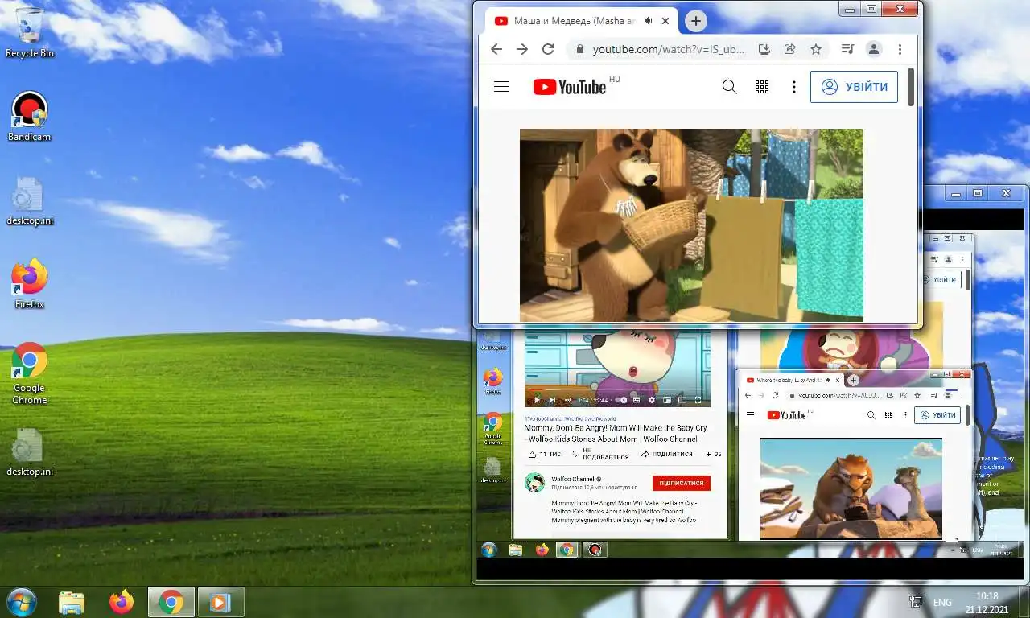Click the Masha and Bear video player
The height and width of the screenshot is (618, 1030).
coord(691,225)
